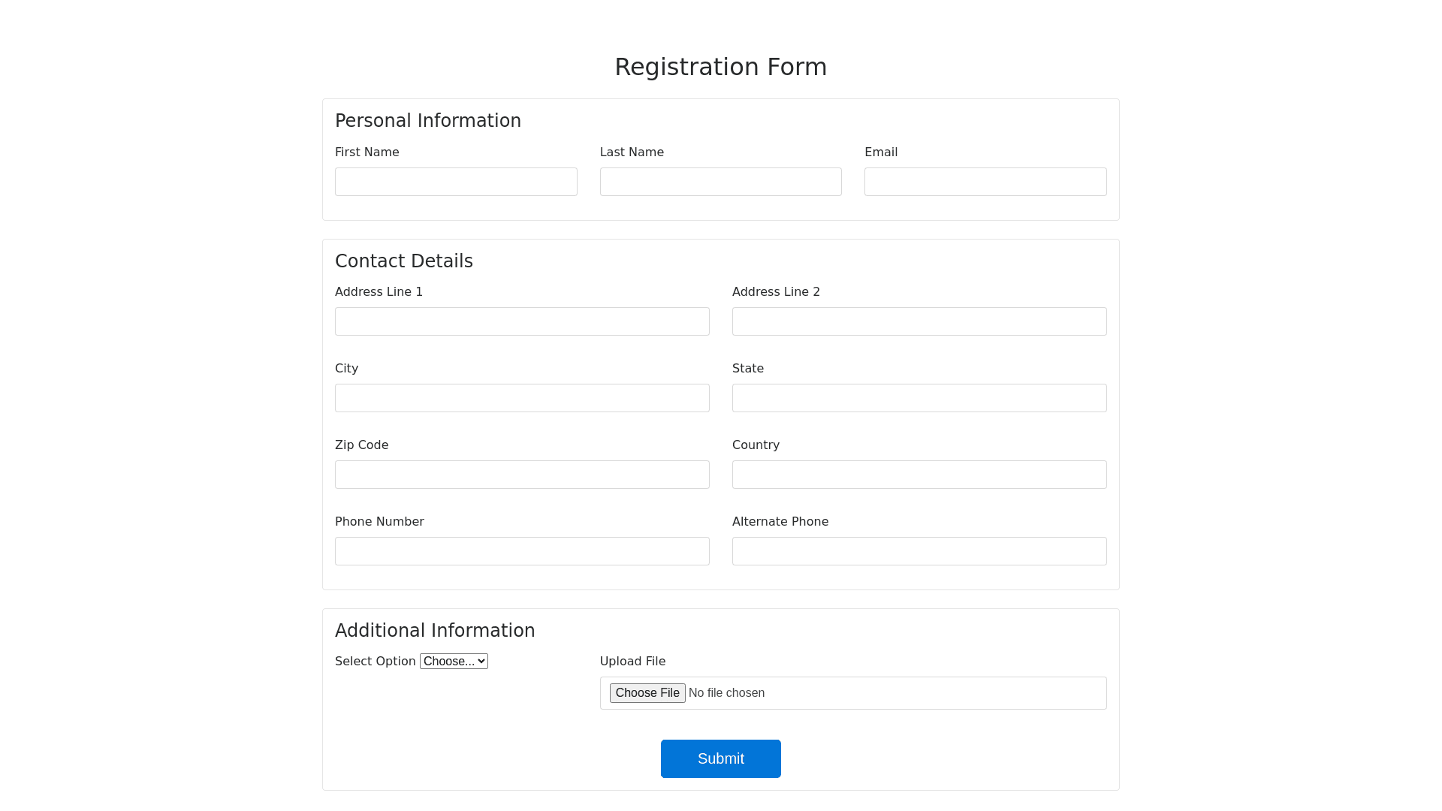
Task: Click the Additional Information heading
Action: [x=435, y=631]
